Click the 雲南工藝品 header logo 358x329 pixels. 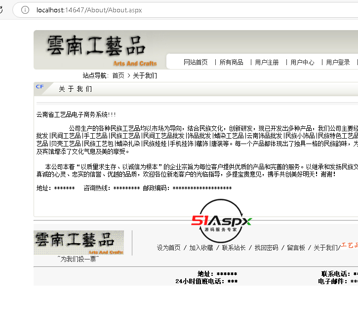[x=97, y=46]
